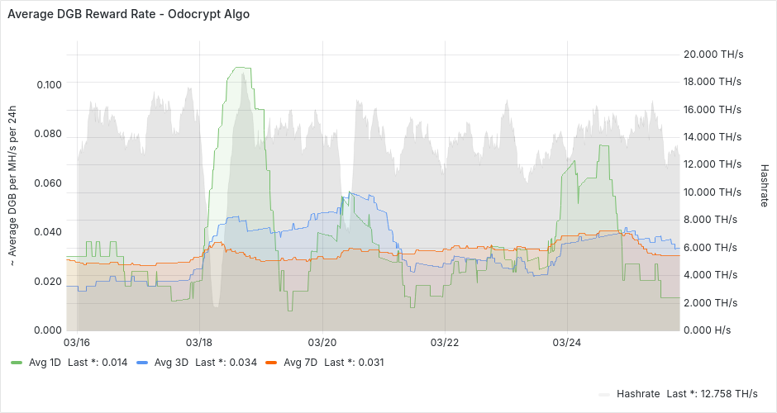Viewport: 777px width, 413px height.
Task: Open the gray Hashrate color swatch
Action: click(605, 393)
